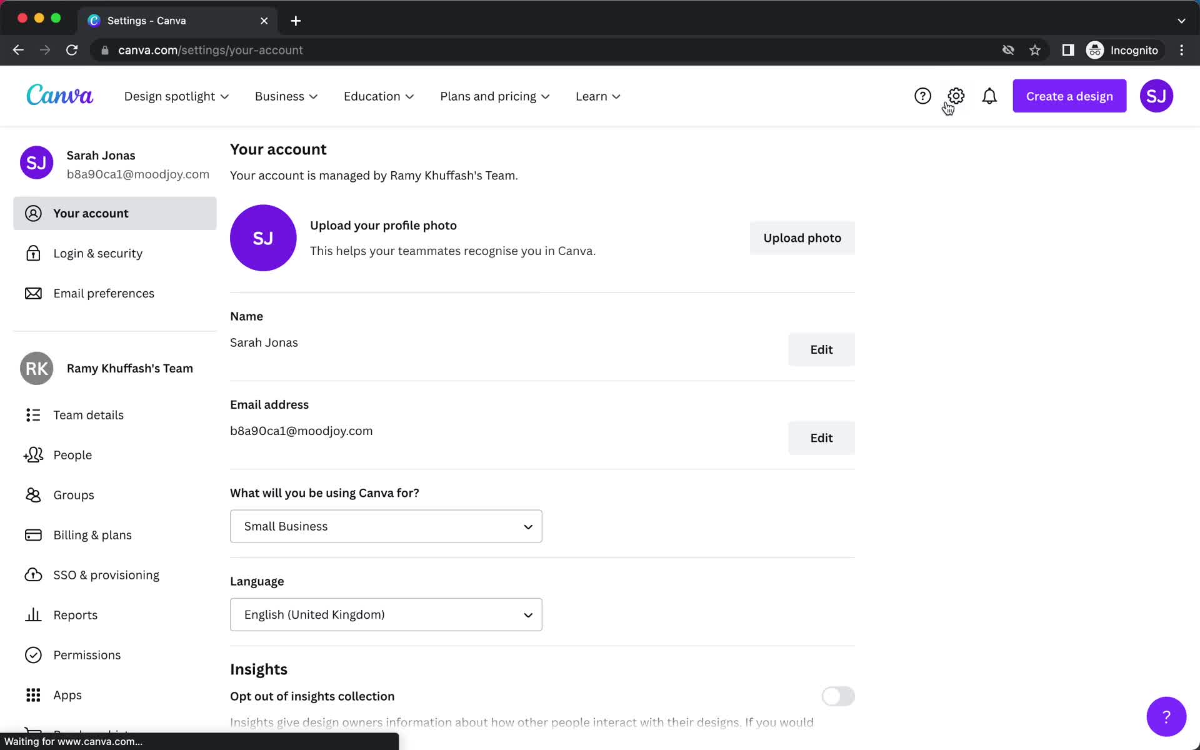Open Team details page
The image size is (1200, 750).
115,415
